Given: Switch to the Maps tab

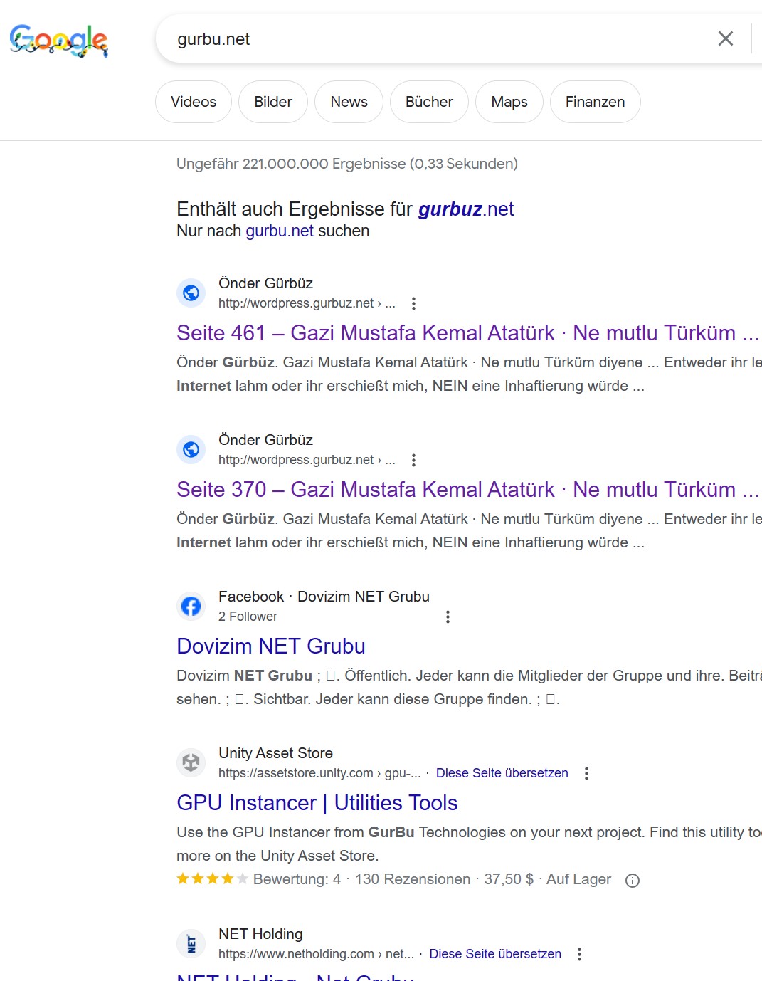Looking at the screenshot, I should 509,102.
